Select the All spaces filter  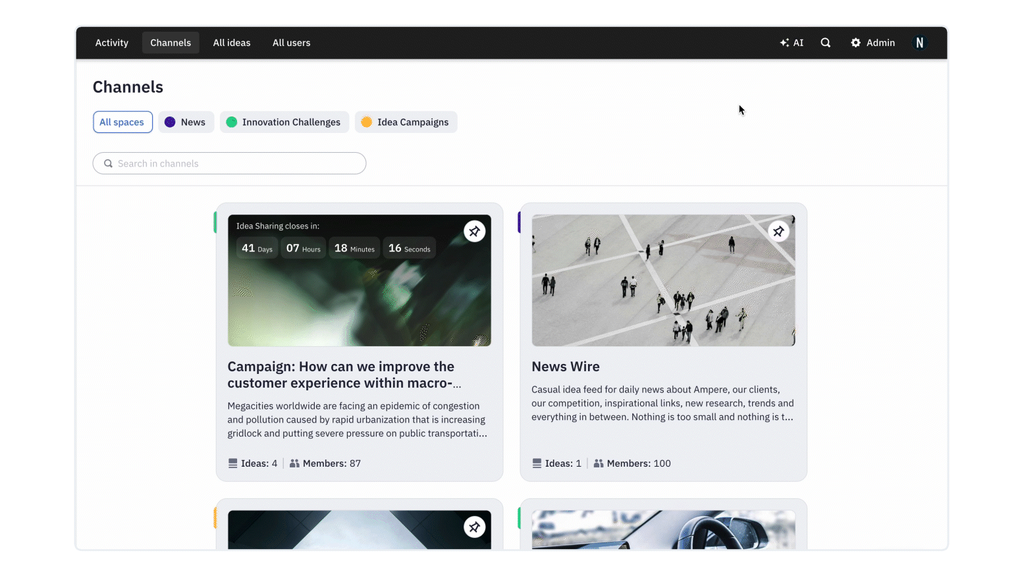click(122, 122)
